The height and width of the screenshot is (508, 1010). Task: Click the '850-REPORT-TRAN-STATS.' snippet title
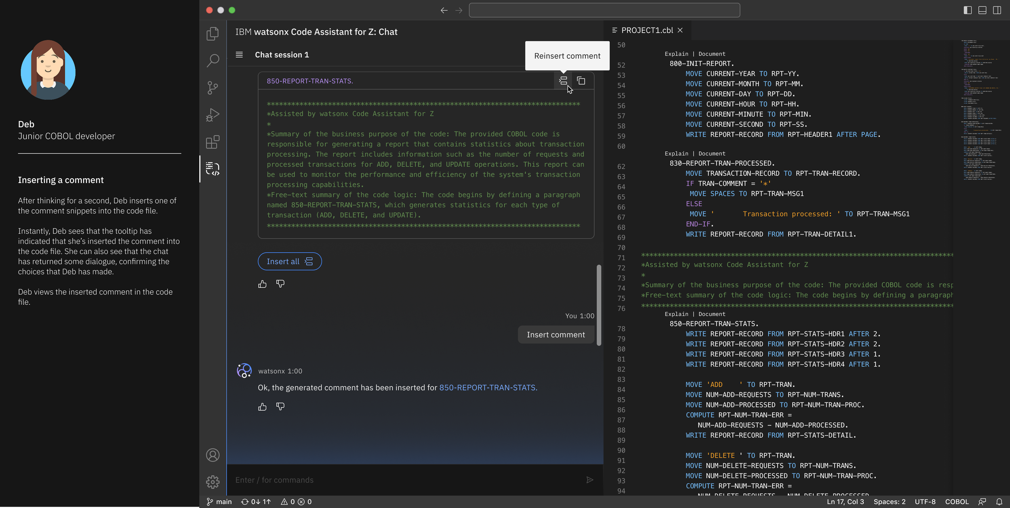tap(310, 81)
